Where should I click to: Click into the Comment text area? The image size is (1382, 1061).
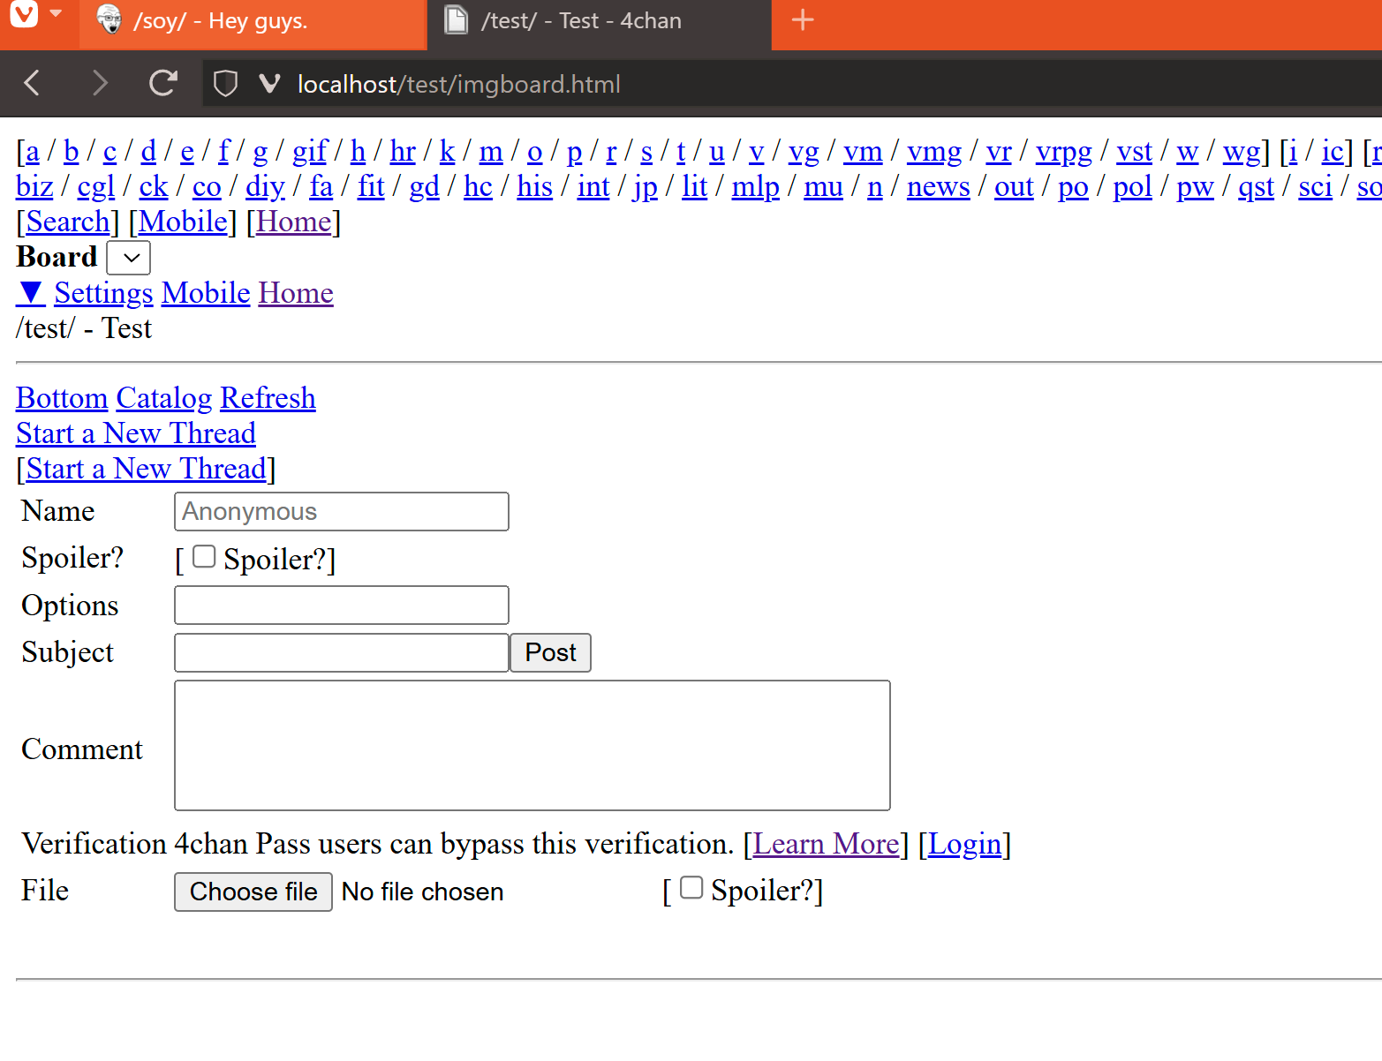532,745
